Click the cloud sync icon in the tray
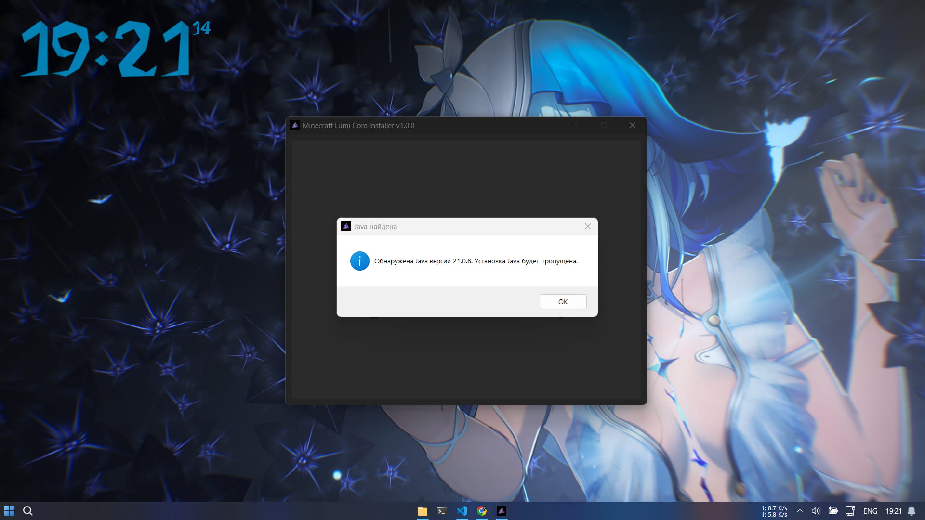The height and width of the screenshot is (520, 925). [x=833, y=511]
